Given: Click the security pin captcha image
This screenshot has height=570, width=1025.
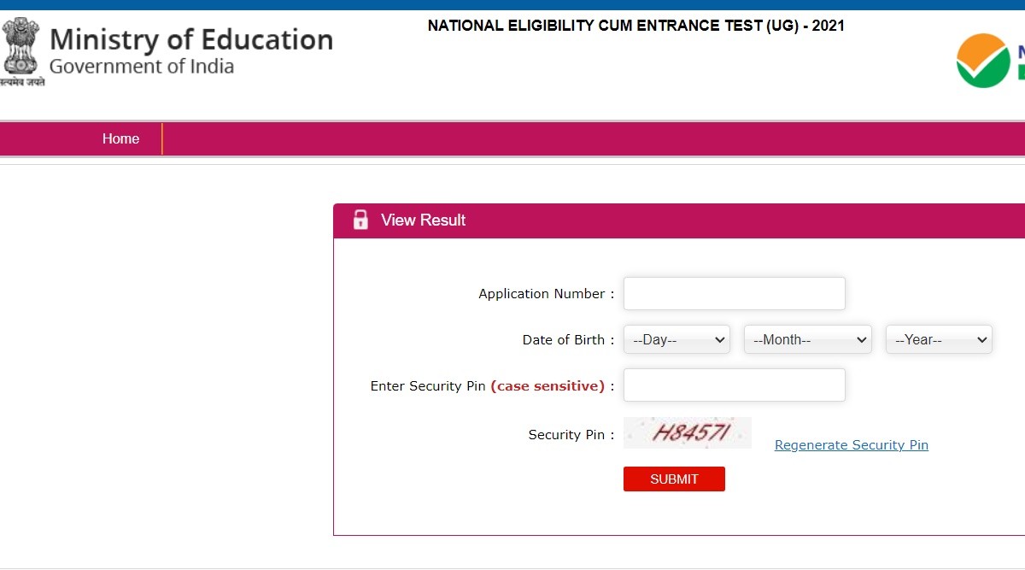Looking at the screenshot, I should (x=688, y=433).
